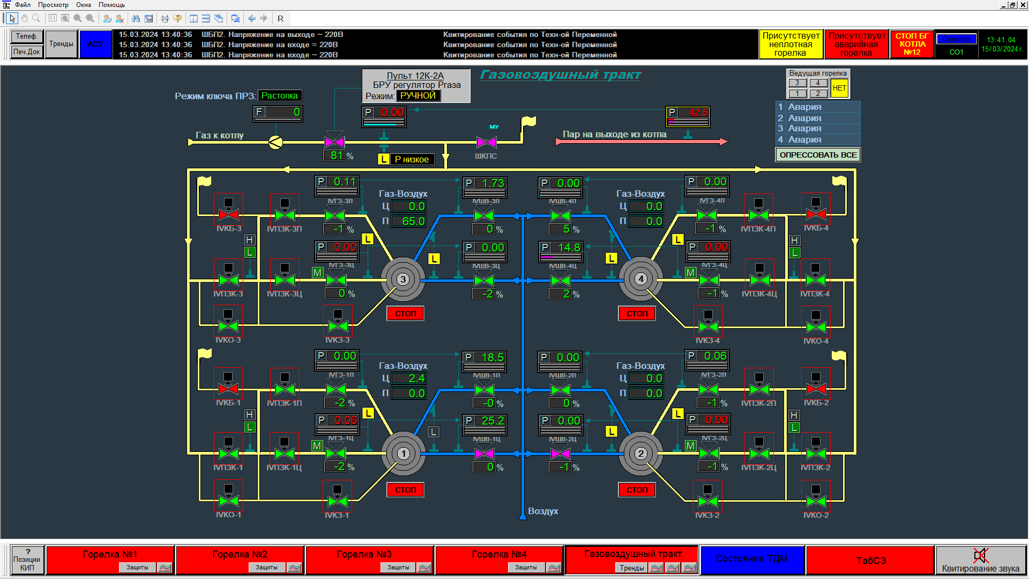Click the printer icon in toolbar

[x=165, y=18]
